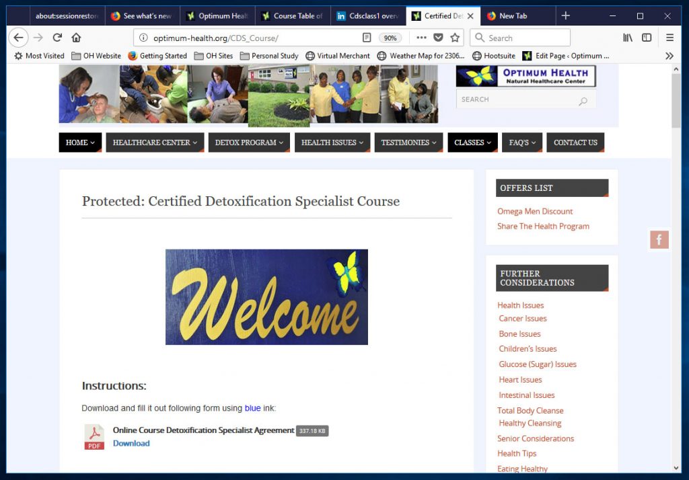Show more bookmarks with the chevron
This screenshot has width=689, height=480.
pyautogui.click(x=669, y=56)
